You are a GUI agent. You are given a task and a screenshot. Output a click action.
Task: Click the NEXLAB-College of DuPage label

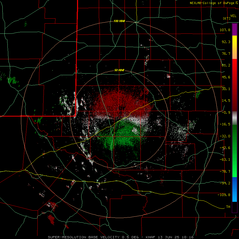point(212,3)
